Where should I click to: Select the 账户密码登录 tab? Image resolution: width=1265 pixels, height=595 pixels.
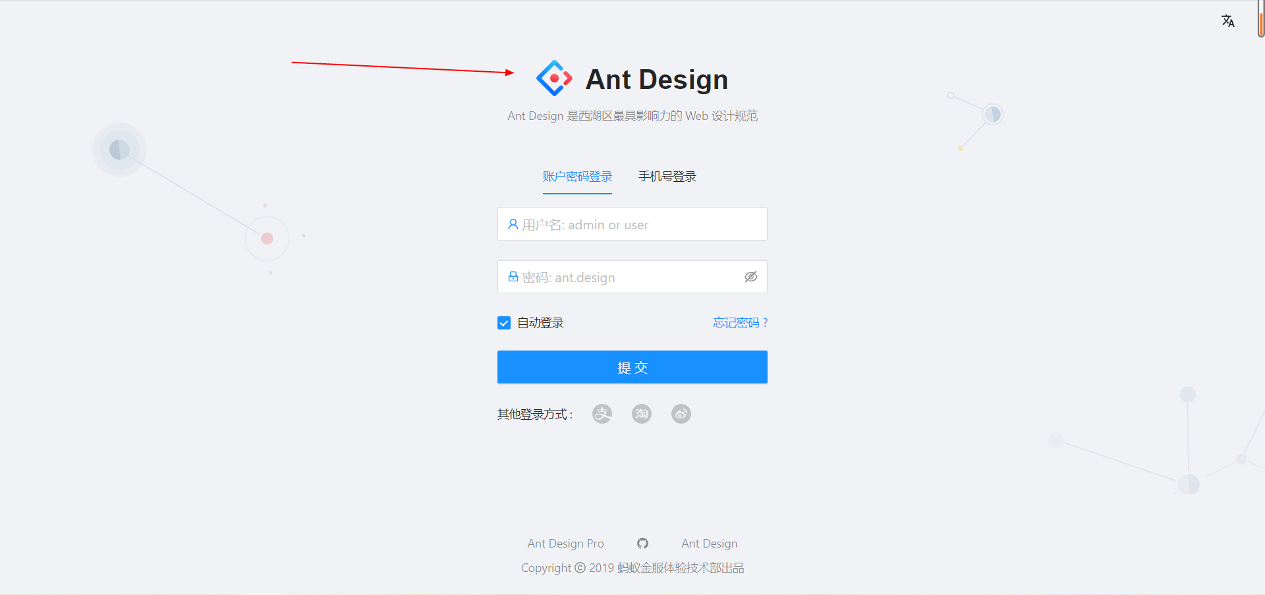(x=577, y=177)
